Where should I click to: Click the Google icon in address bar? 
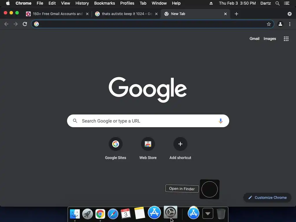click(x=36, y=24)
